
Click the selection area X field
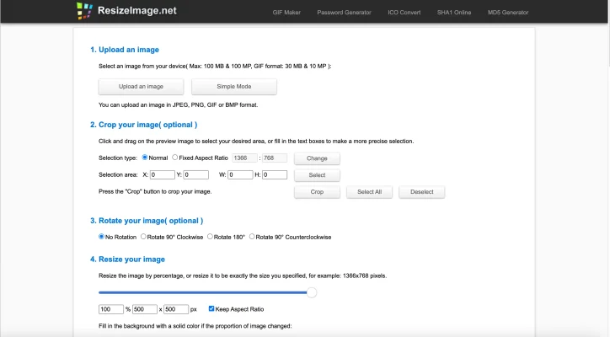pos(162,175)
